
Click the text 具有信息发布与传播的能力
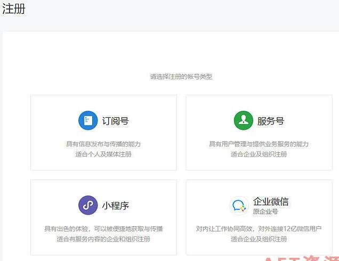(103, 144)
